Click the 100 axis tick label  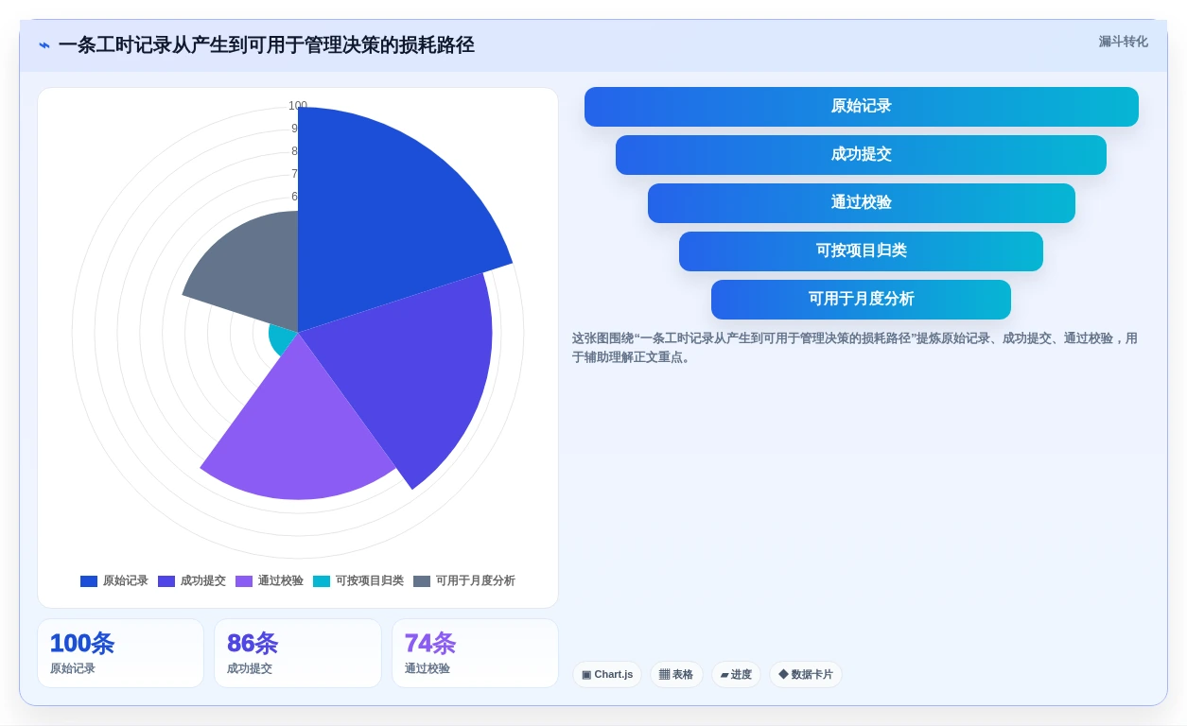[298, 106]
